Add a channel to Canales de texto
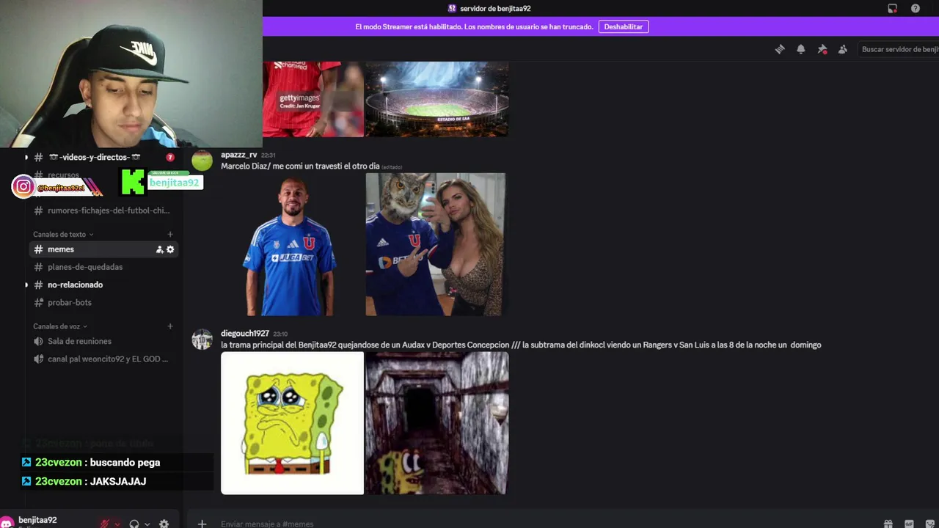The image size is (939, 528). click(170, 235)
